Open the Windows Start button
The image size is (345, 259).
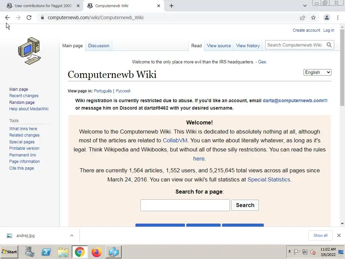point(9,252)
